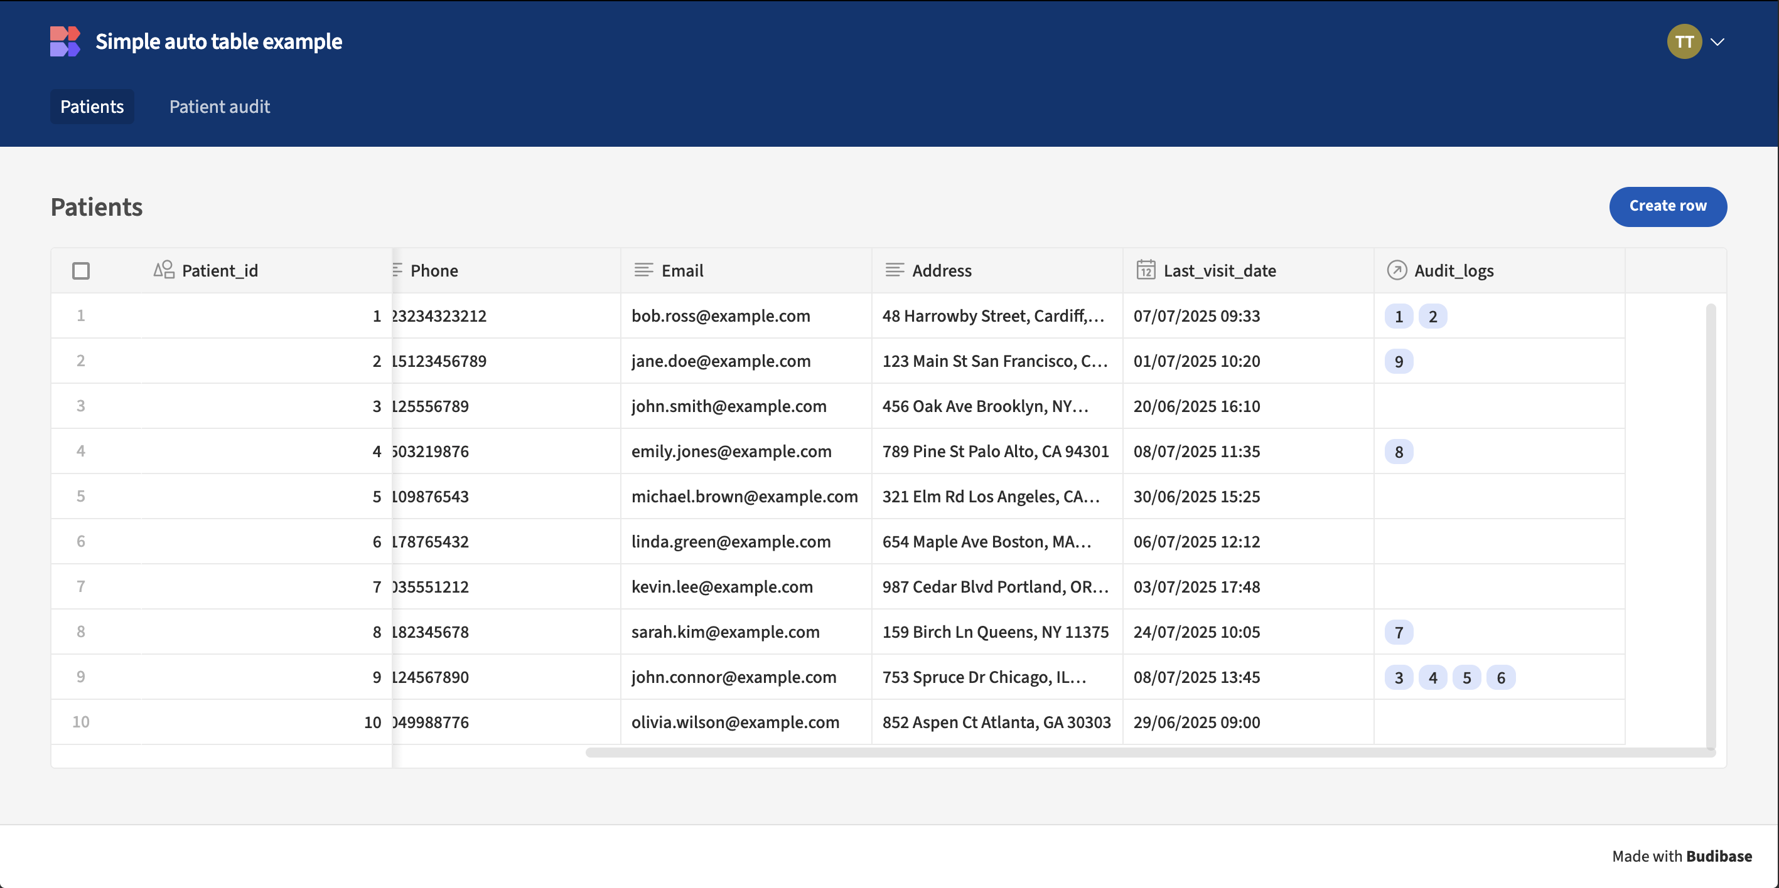Select the Patient_id column header
Image resolution: width=1779 pixels, height=888 pixels.
(266, 270)
